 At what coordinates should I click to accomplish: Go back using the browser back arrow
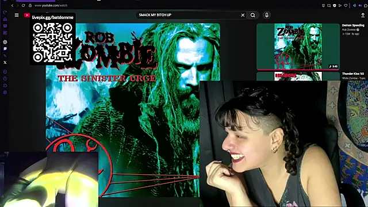[x=13, y=5]
